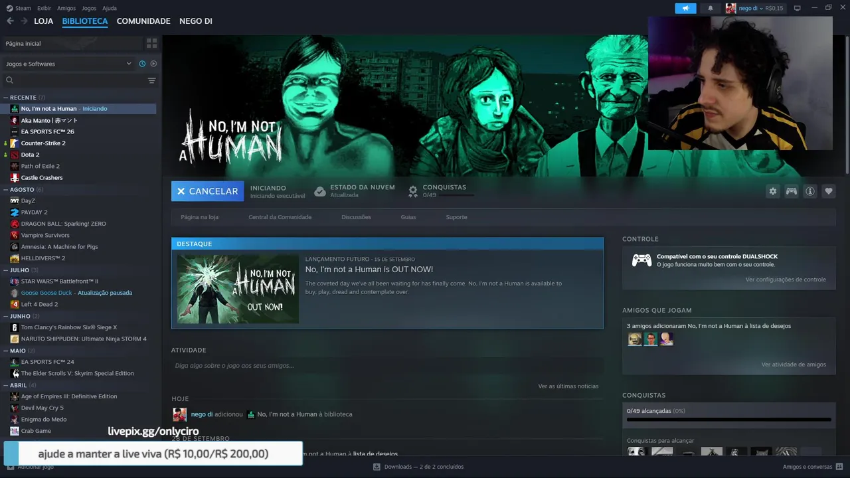This screenshot has width=850, height=478.
Task: Open game settings gear icon
Action: coord(773,191)
